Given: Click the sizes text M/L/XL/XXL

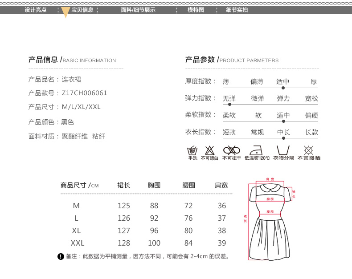Looking at the screenshot, I should coord(81,107).
